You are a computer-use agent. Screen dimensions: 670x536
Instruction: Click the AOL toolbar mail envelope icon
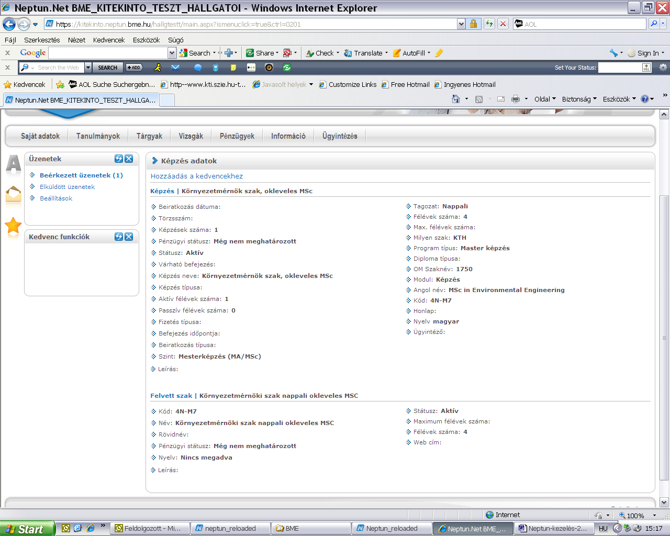point(175,68)
